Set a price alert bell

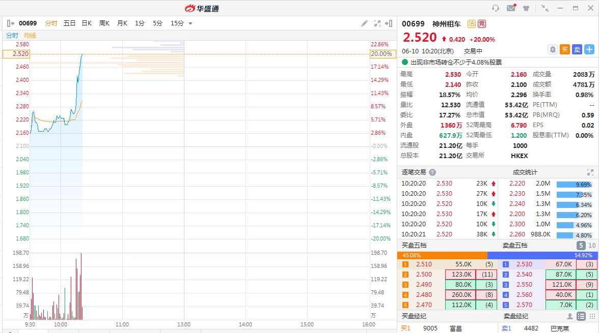[553, 49]
